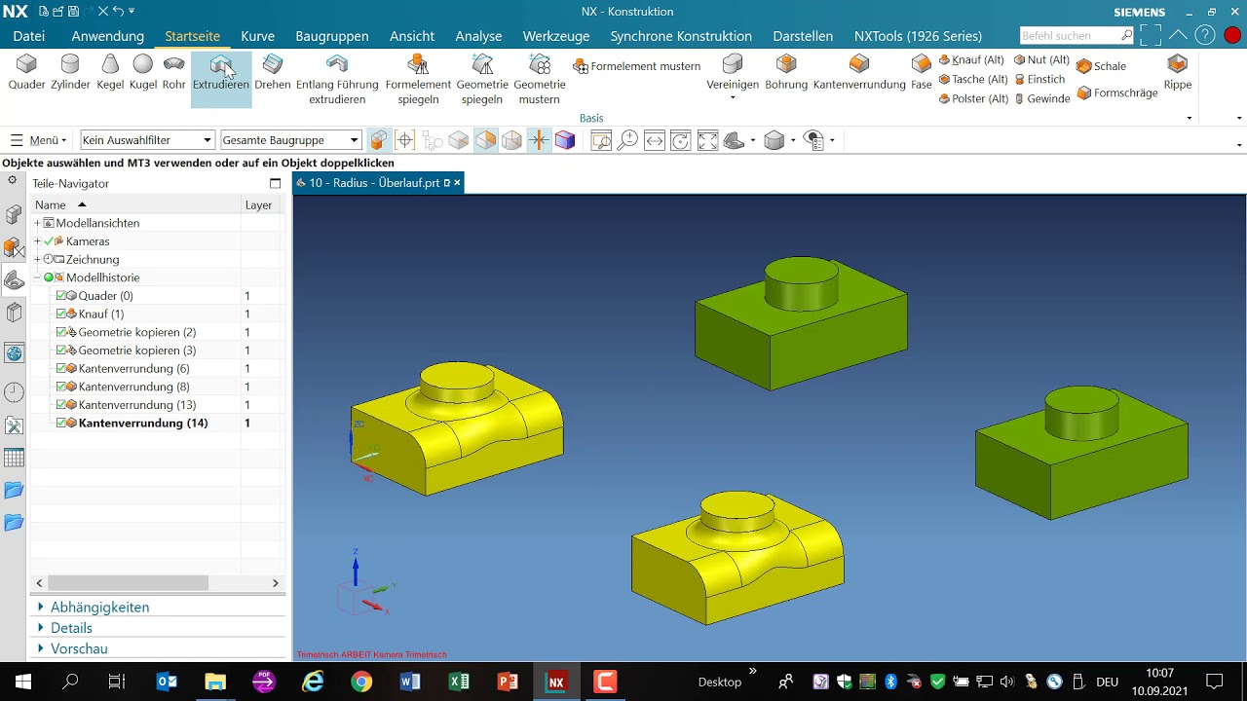Switch to the Baugruppen tab
Screen dimensions: 1247x701
click(x=332, y=36)
